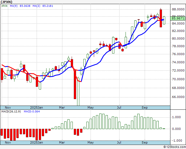The height and width of the screenshot is (149, 186).
Task: Click the Jul label on price chart axis
Action: [119, 108]
